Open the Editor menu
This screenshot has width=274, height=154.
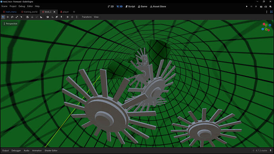30,6
